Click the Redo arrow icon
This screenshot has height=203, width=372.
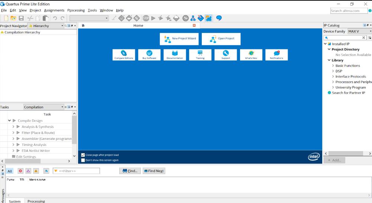click(62, 18)
